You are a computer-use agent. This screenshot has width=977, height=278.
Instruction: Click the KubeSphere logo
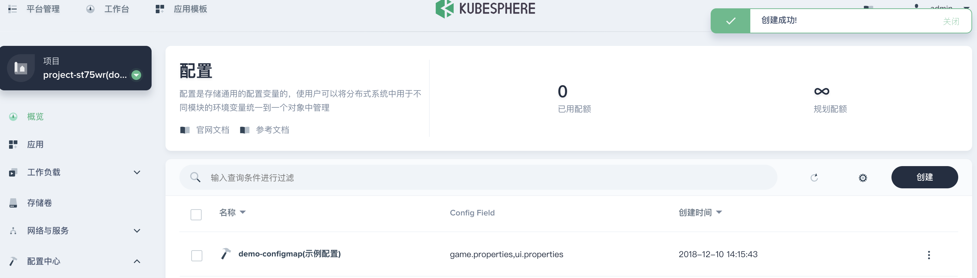click(485, 8)
